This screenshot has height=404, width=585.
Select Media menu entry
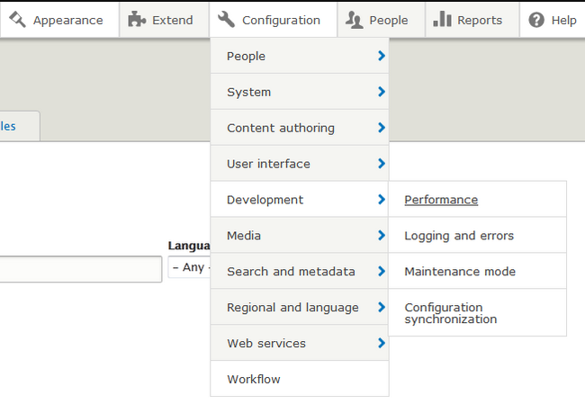click(x=300, y=236)
